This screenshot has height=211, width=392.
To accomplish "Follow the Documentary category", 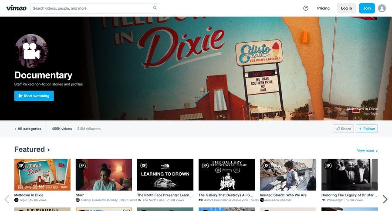I will click(x=367, y=129).
